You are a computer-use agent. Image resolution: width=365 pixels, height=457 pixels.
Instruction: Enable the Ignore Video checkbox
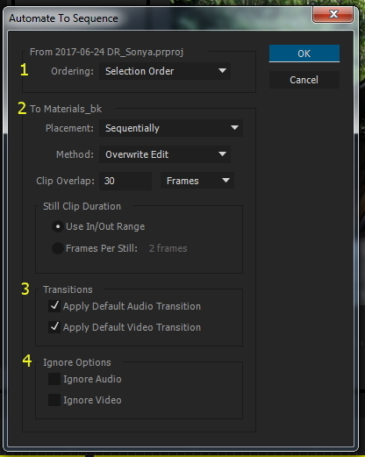54,400
